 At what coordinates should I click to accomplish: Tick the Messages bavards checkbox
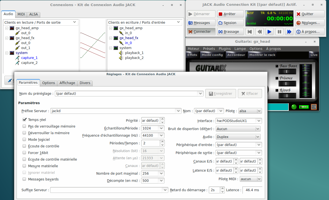tap(25, 179)
